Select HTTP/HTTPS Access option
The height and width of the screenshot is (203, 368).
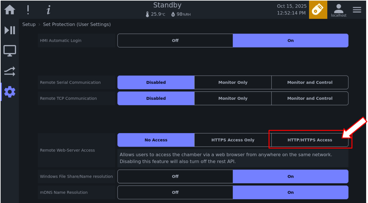310,140
